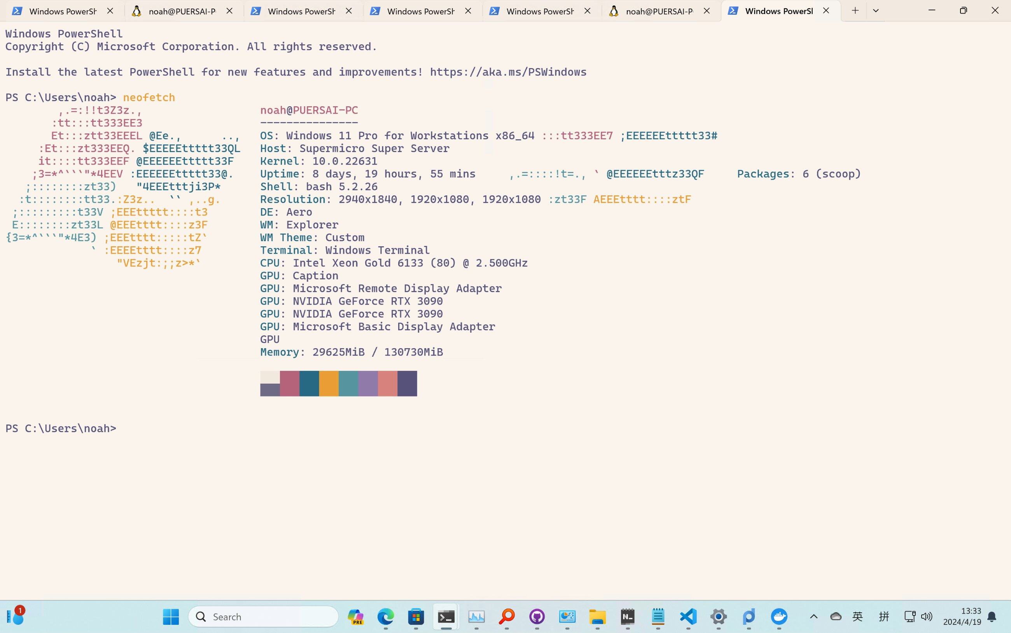
Task: Click the Windows Start button
Action: click(171, 617)
